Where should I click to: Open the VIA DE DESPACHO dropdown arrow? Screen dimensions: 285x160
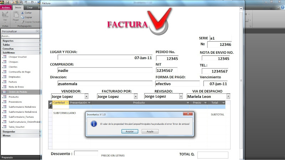tap(228, 96)
